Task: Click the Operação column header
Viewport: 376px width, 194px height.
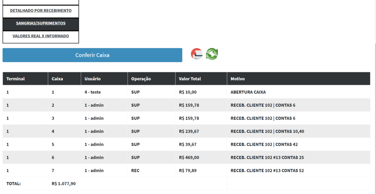Action: point(141,79)
